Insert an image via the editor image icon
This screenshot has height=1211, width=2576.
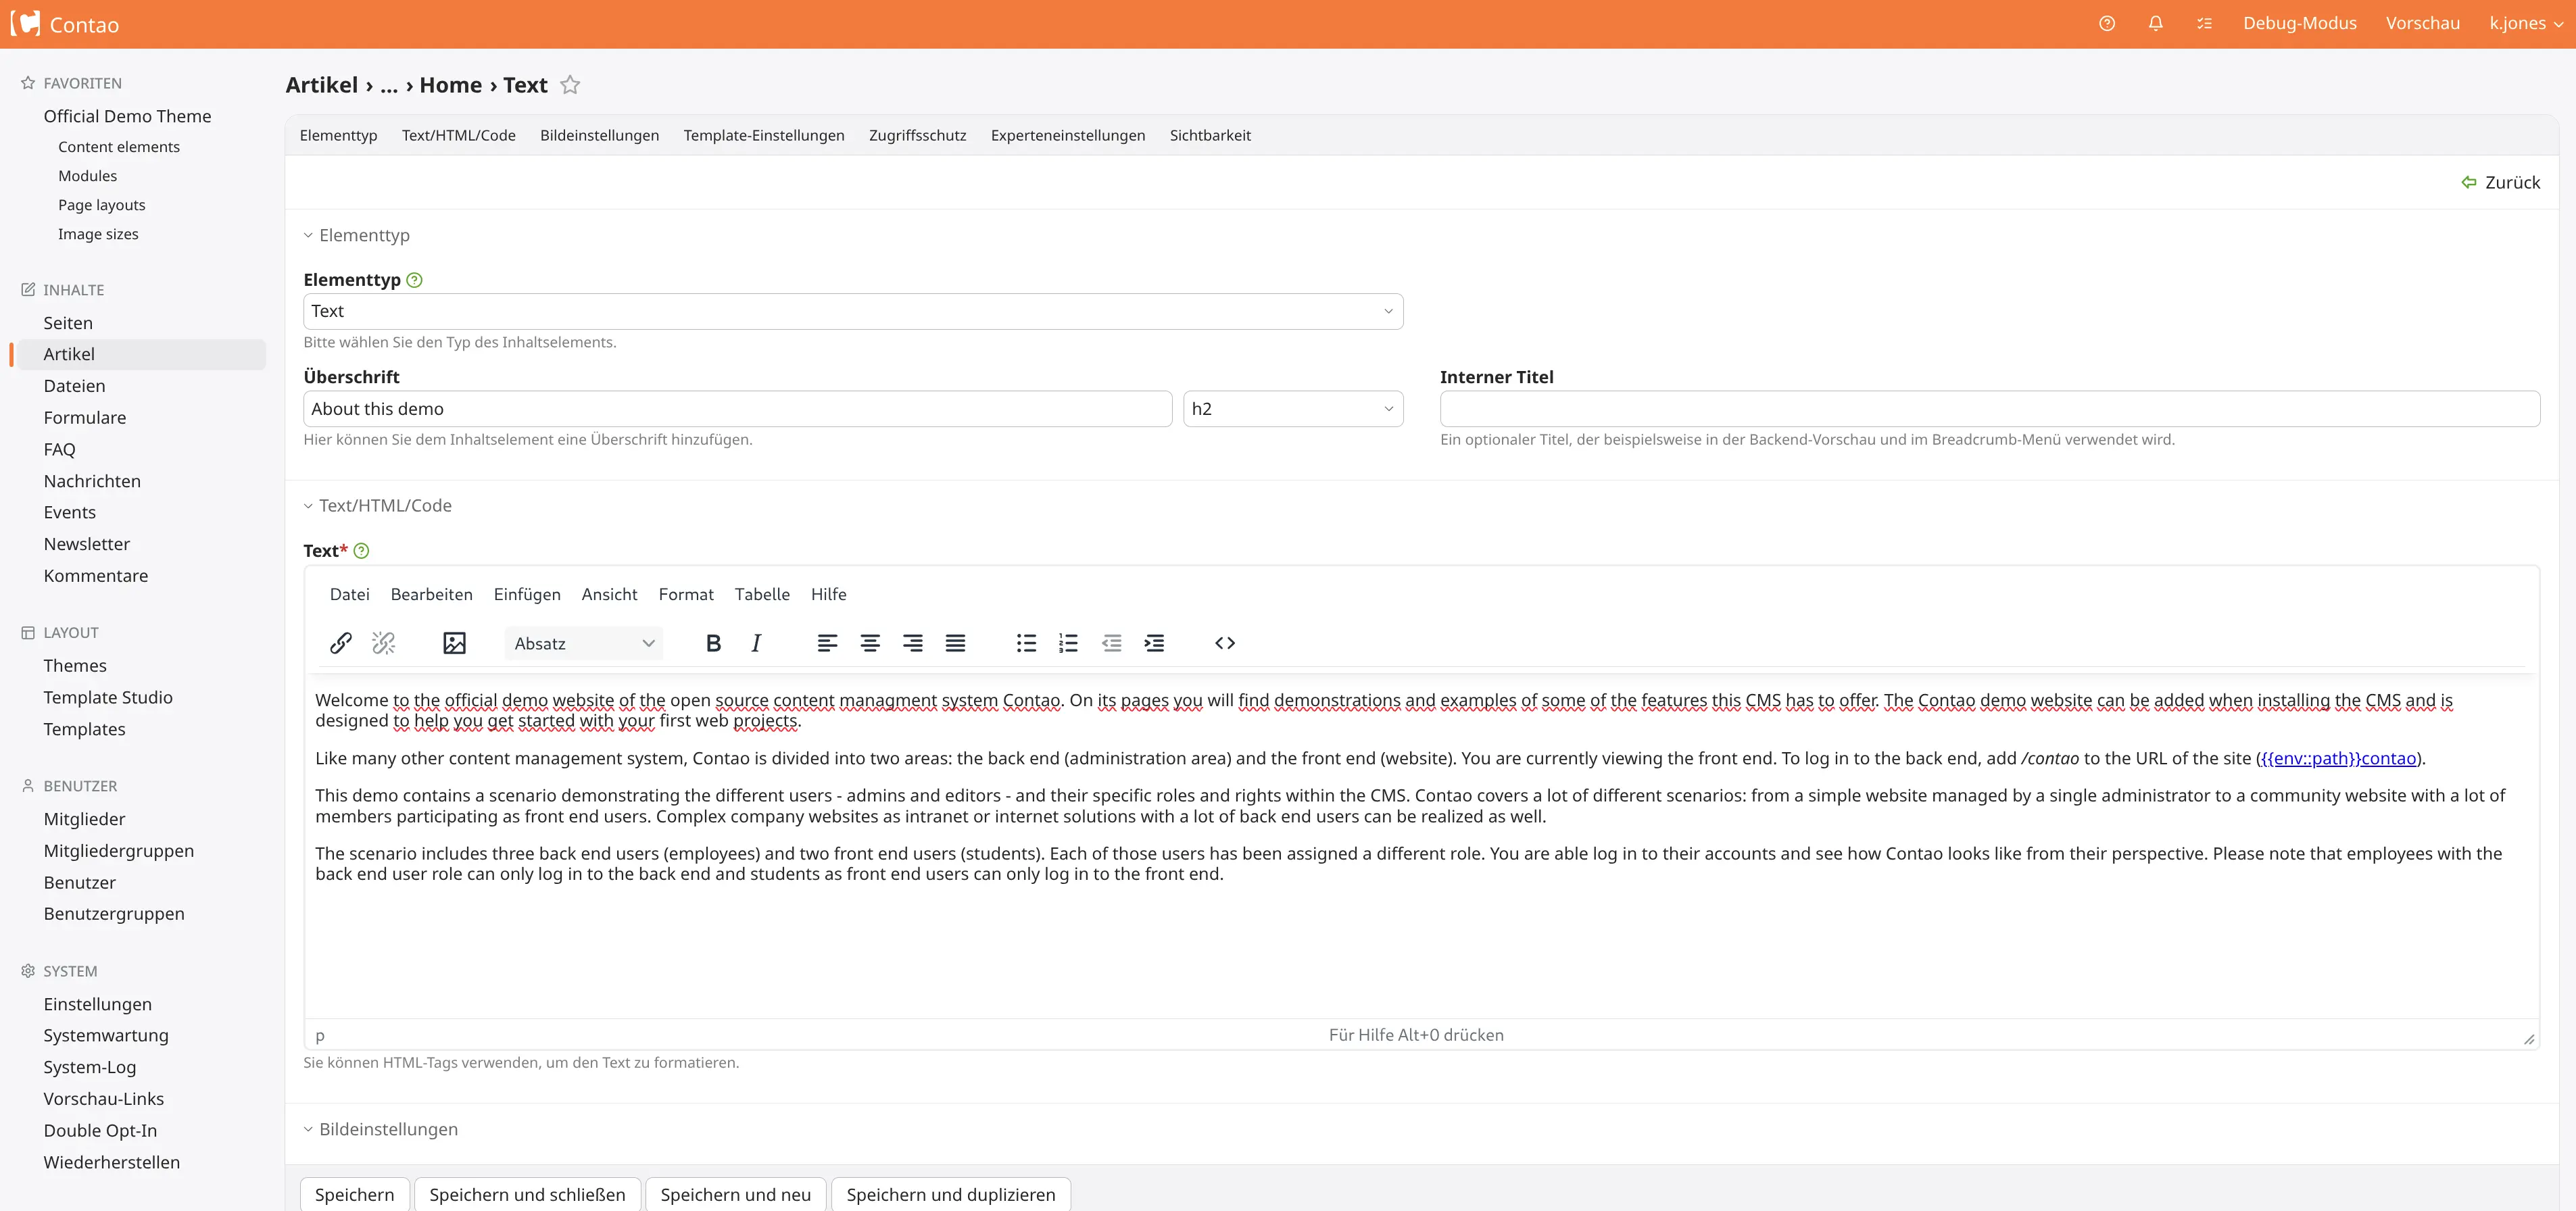(x=454, y=643)
